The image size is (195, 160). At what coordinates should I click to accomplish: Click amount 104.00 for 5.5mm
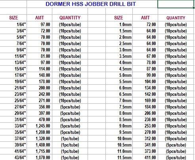coord(145,82)
